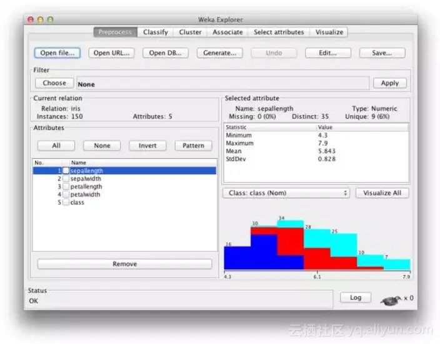Click the Maximum statistic row
The height and width of the screenshot is (344, 440).
(316, 143)
